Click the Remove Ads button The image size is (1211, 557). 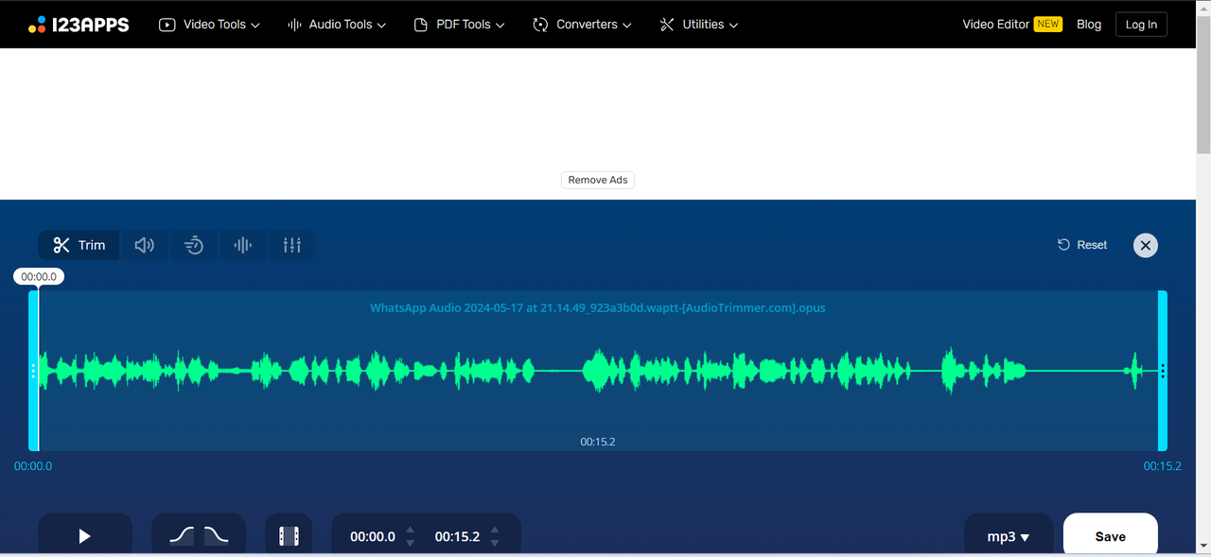tap(598, 180)
